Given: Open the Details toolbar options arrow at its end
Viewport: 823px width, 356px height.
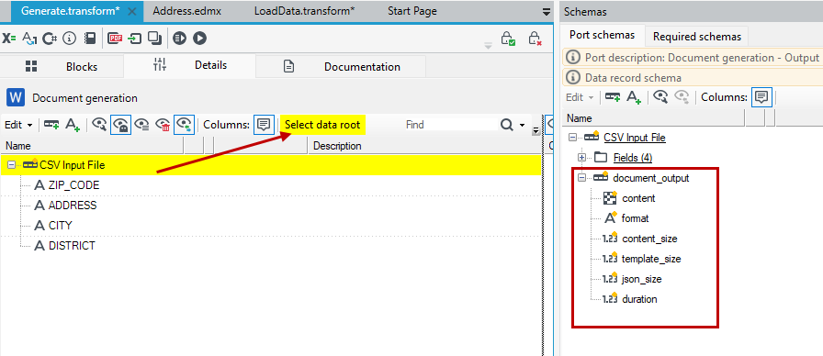Looking at the screenshot, I should (x=536, y=130).
